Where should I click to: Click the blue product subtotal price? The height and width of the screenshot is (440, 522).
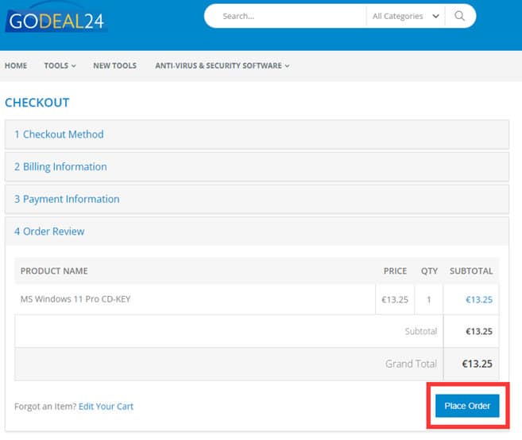[x=478, y=300]
